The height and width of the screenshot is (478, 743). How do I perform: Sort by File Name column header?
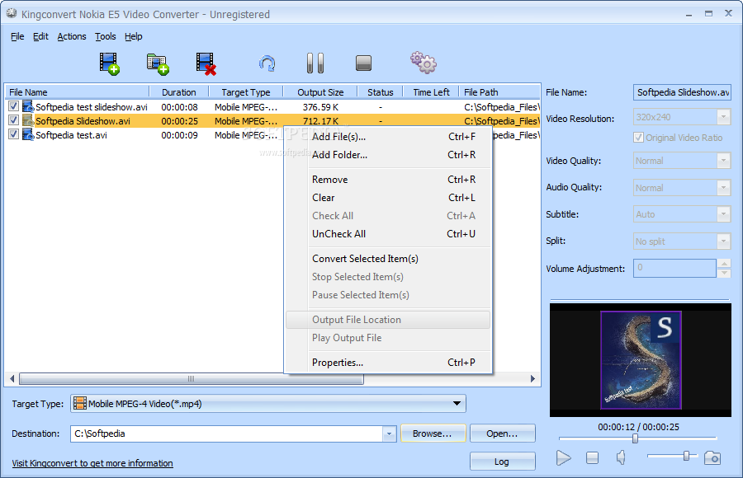(x=78, y=92)
